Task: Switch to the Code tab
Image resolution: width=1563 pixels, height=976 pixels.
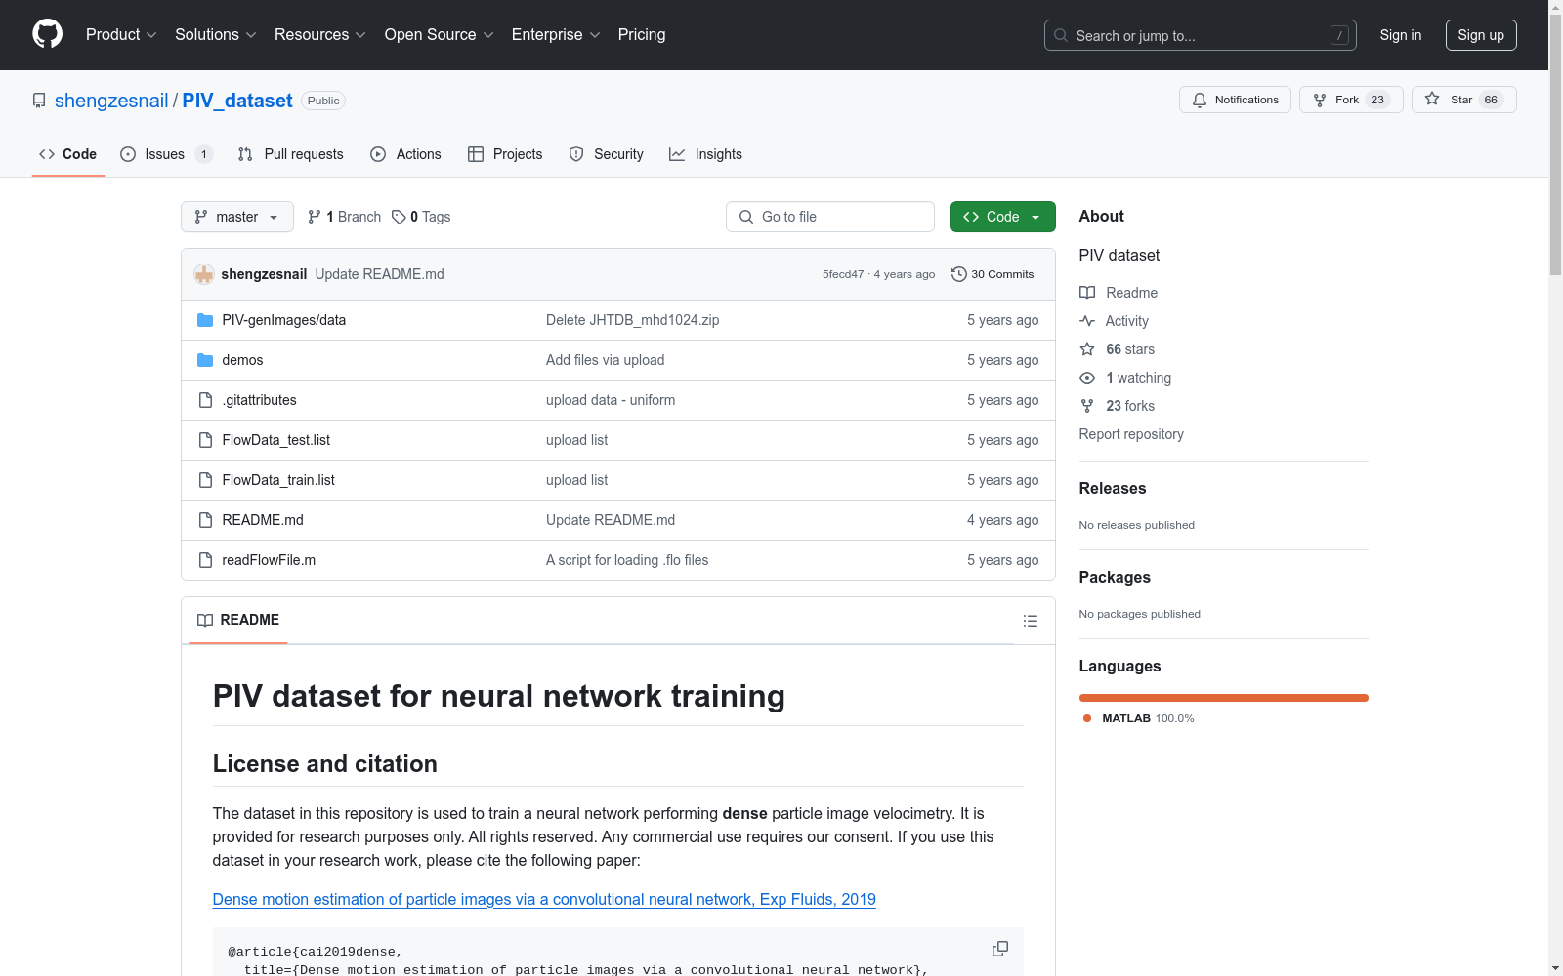Action: pyautogui.click(x=68, y=154)
